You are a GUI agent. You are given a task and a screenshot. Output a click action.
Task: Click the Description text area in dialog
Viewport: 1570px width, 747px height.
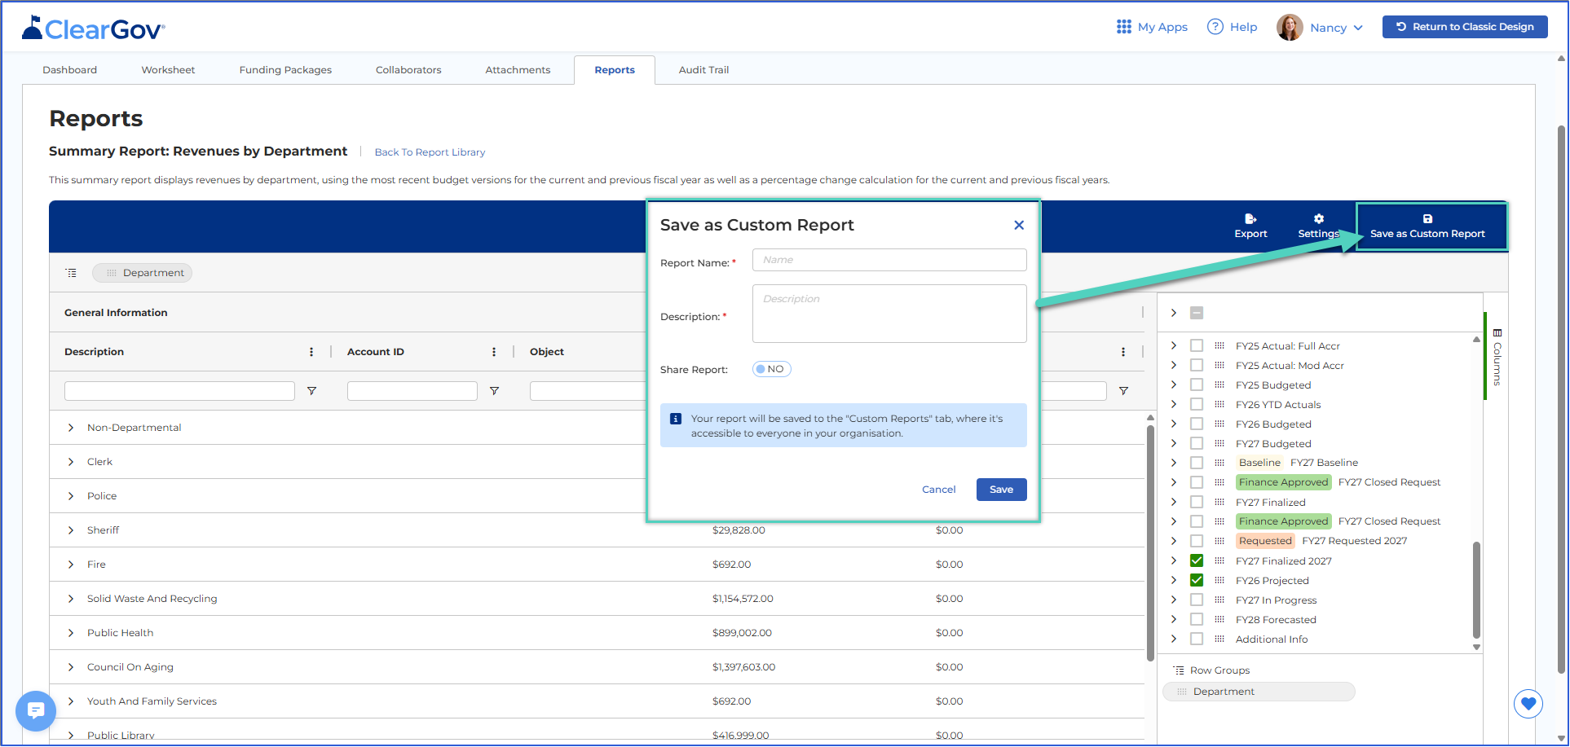point(889,314)
